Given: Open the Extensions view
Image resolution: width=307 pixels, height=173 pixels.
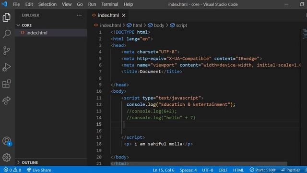Looking at the screenshot, I should click(x=7, y=84).
